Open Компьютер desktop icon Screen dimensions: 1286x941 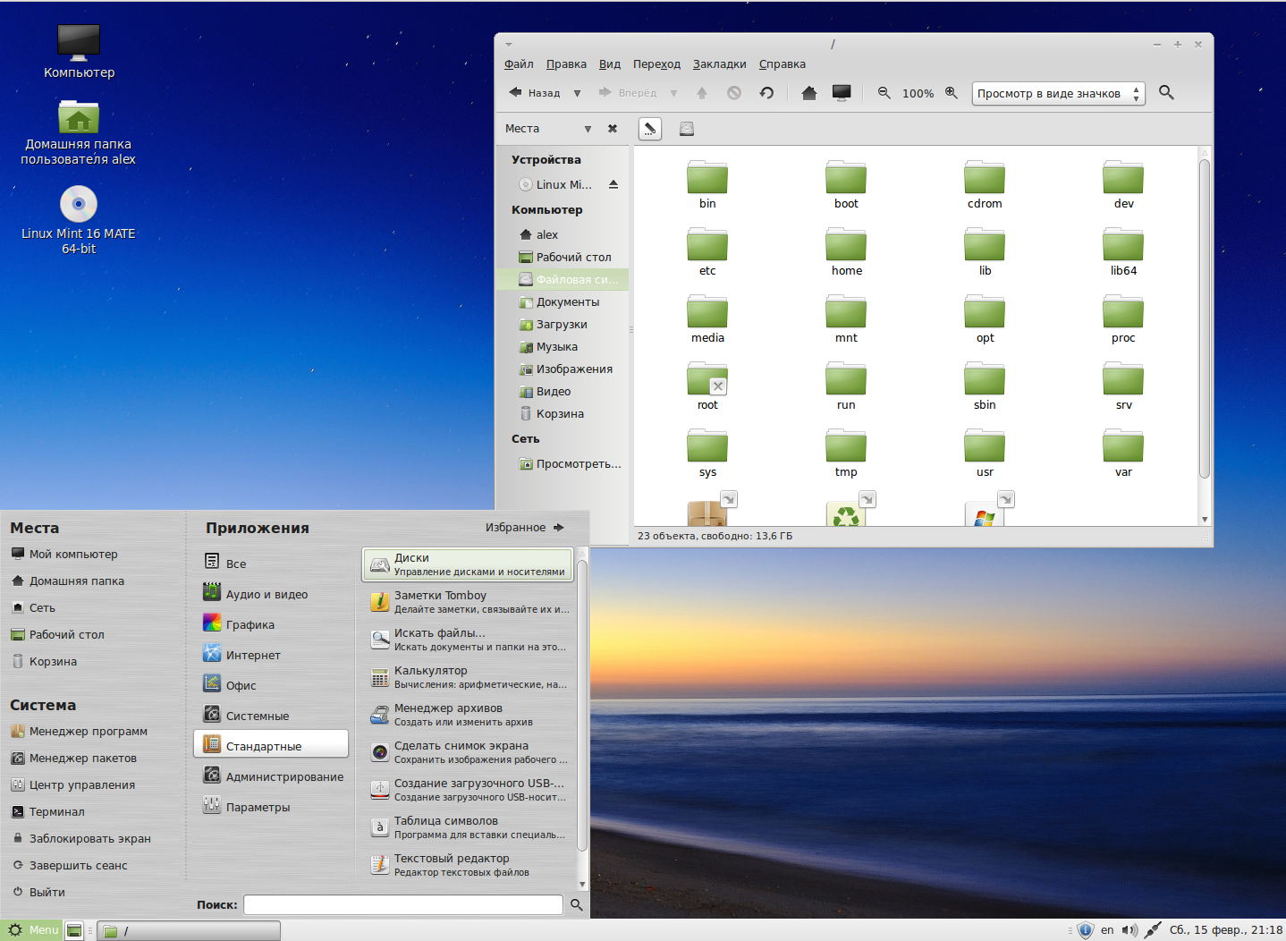coord(79,51)
